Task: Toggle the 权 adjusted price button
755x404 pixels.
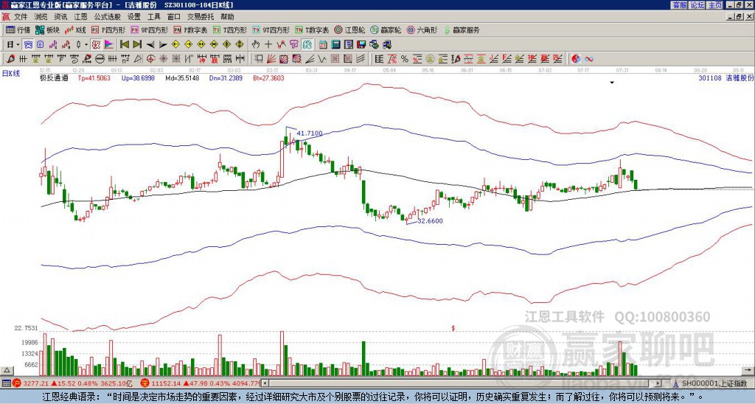Action: click(96, 44)
